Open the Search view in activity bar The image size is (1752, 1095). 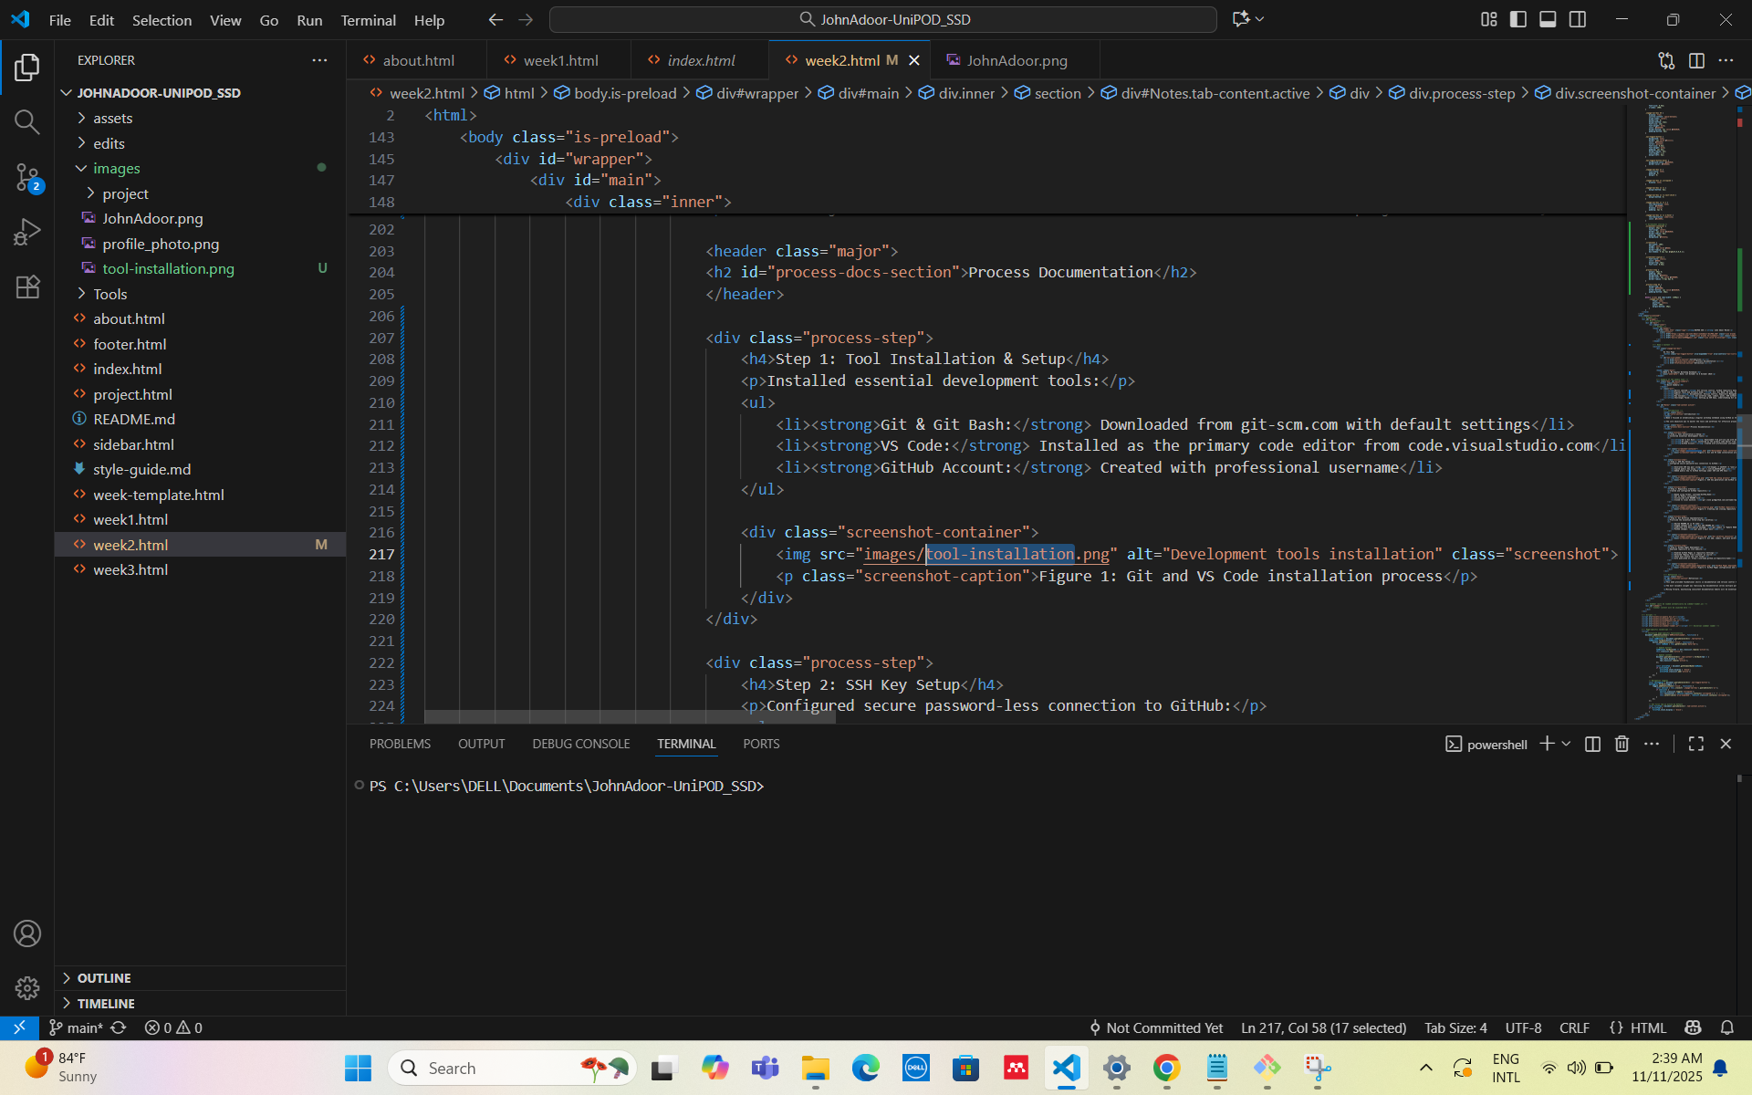tap(27, 122)
